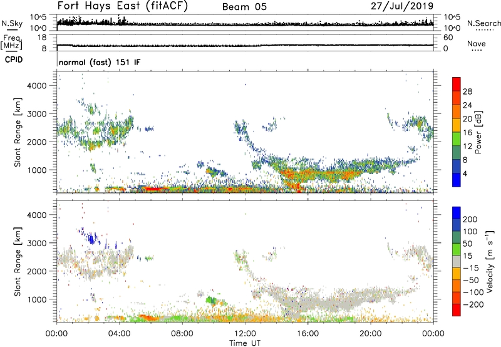Click the "Slant Range [km]" label of the power panel

point(18,133)
